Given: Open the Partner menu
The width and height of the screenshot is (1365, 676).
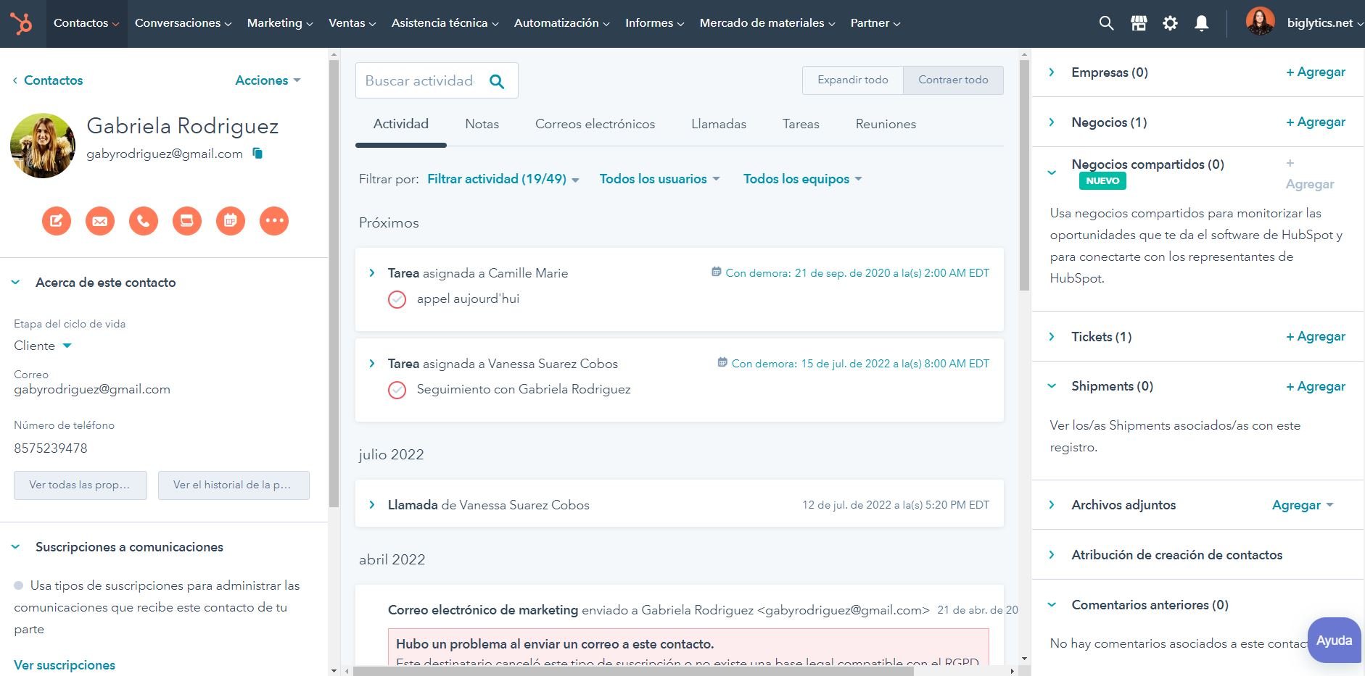Looking at the screenshot, I should click(875, 23).
